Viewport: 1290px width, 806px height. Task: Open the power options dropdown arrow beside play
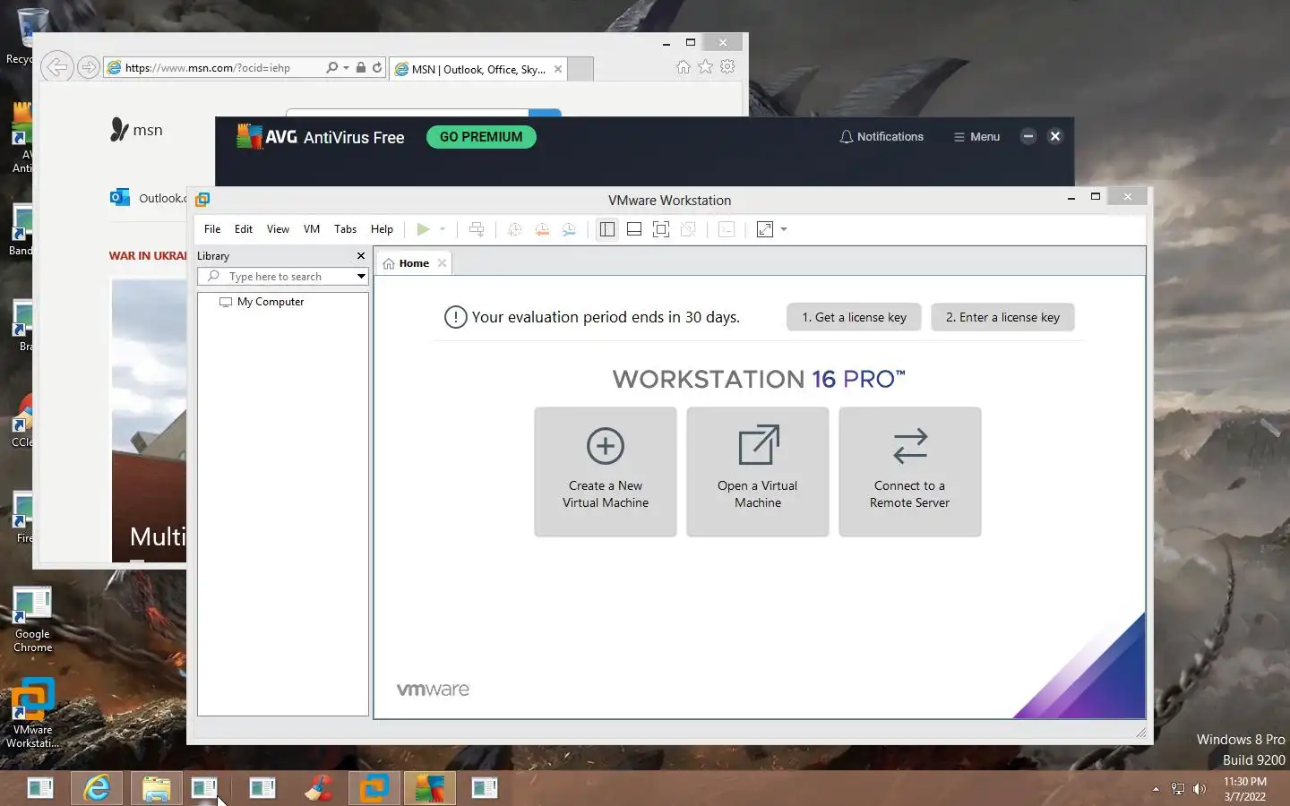pos(443,229)
